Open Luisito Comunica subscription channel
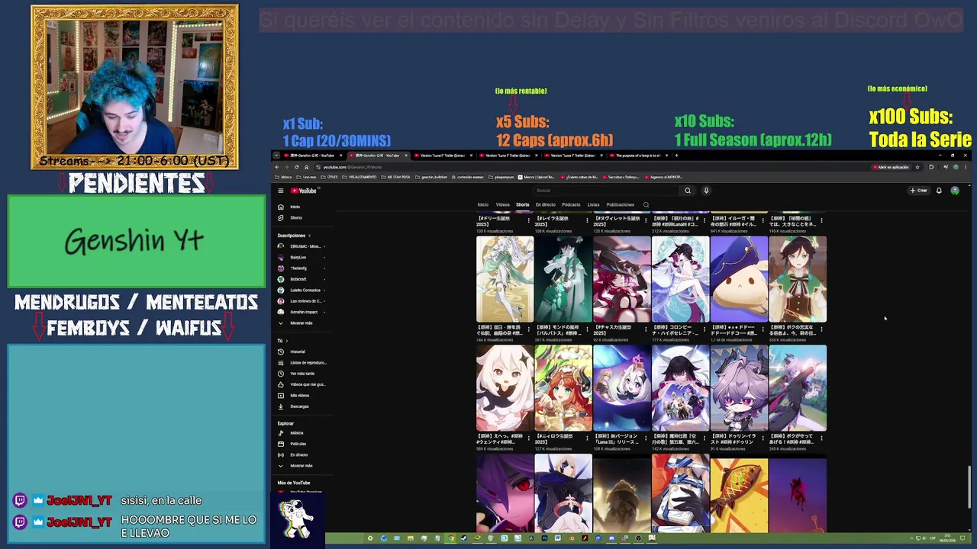The image size is (977, 549). click(302, 290)
